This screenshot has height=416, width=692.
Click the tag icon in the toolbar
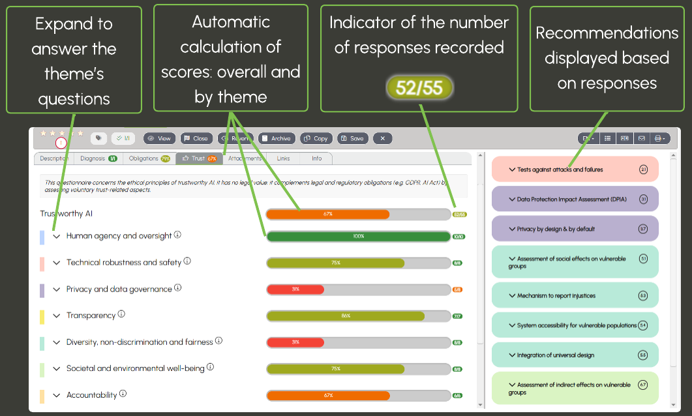coord(98,138)
